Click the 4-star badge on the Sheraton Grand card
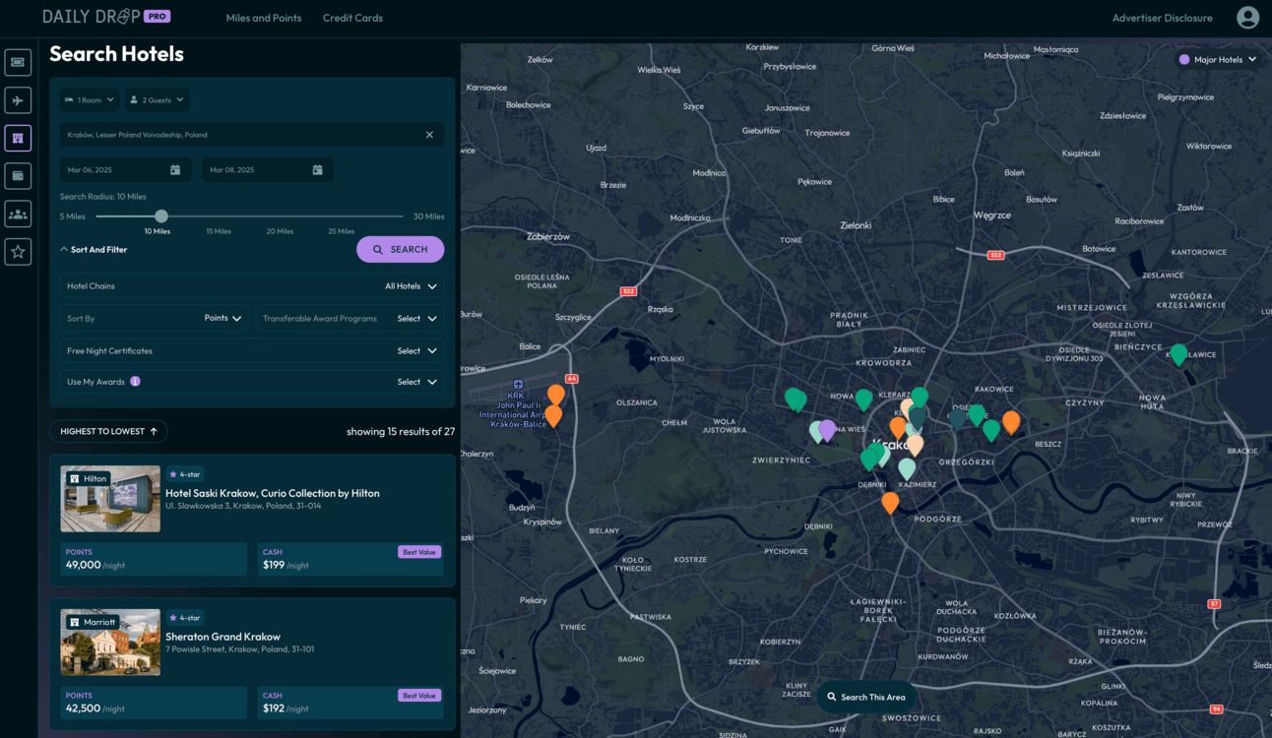The image size is (1272, 738). pyautogui.click(x=185, y=618)
